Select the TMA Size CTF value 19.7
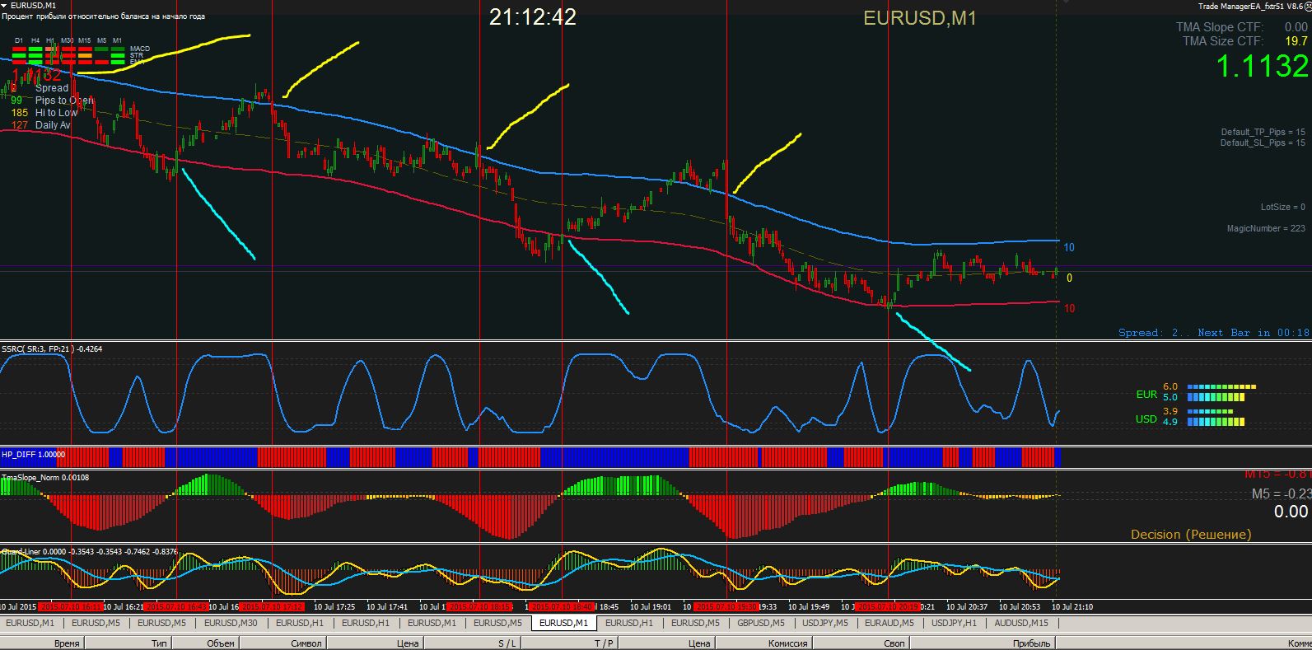Image resolution: width=1312 pixels, height=650 pixels. [1296, 41]
